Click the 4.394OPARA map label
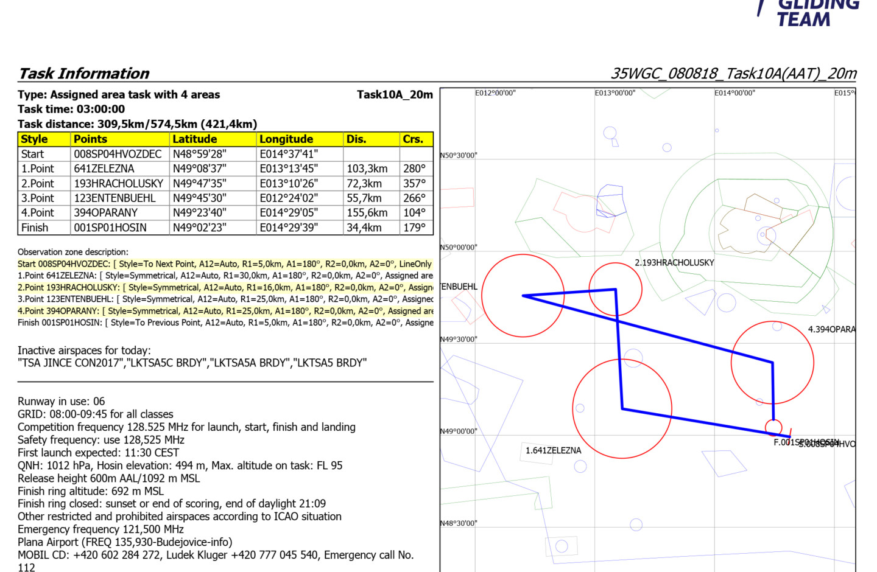Screen dimensions: 877x572 [x=831, y=330]
